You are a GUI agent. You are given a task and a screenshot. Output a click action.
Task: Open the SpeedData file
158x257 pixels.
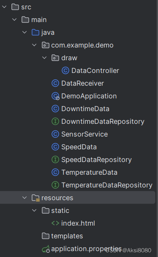79,147
